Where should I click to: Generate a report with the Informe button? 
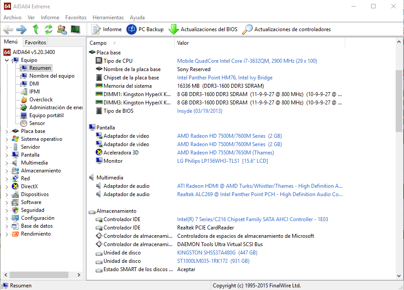(107, 29)
